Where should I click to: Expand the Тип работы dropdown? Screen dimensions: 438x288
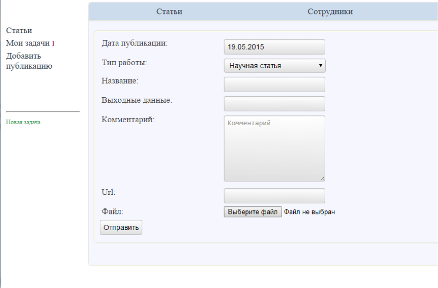(x=275, y=66)
